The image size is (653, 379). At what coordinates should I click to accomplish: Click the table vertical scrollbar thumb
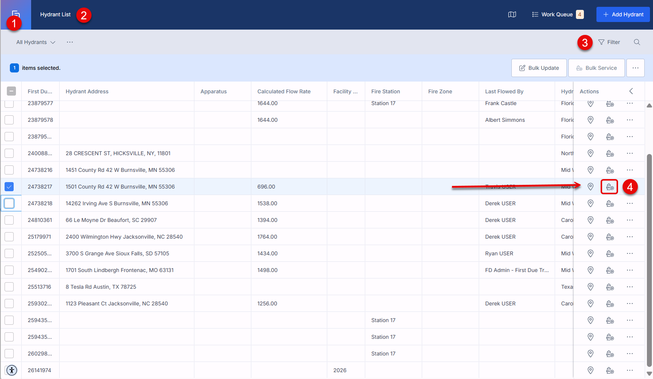(x=649, y=260)
